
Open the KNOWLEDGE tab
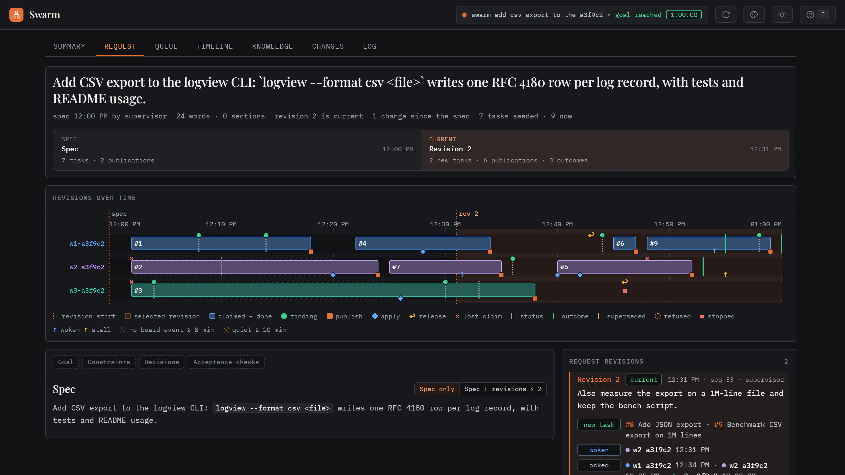[x=273, y=46]
